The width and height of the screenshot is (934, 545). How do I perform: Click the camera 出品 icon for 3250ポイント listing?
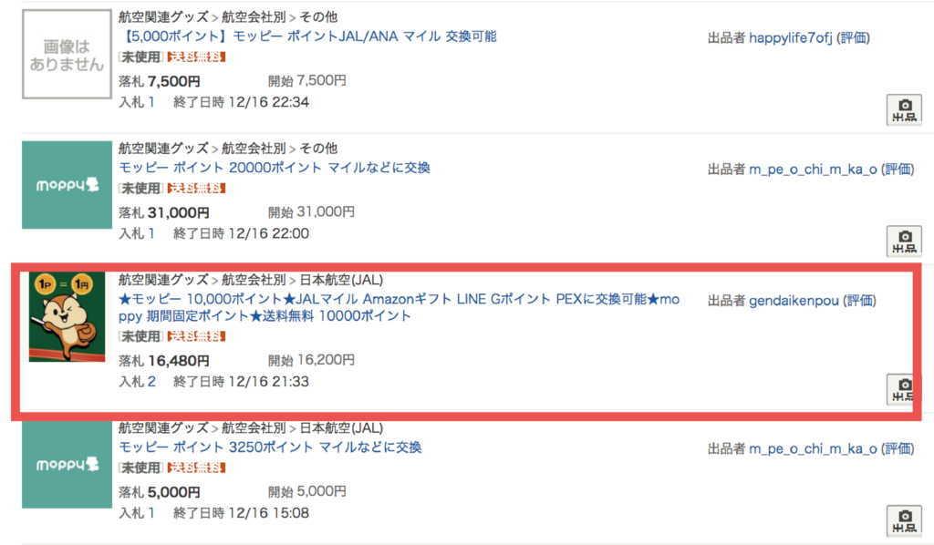(904, 520)
